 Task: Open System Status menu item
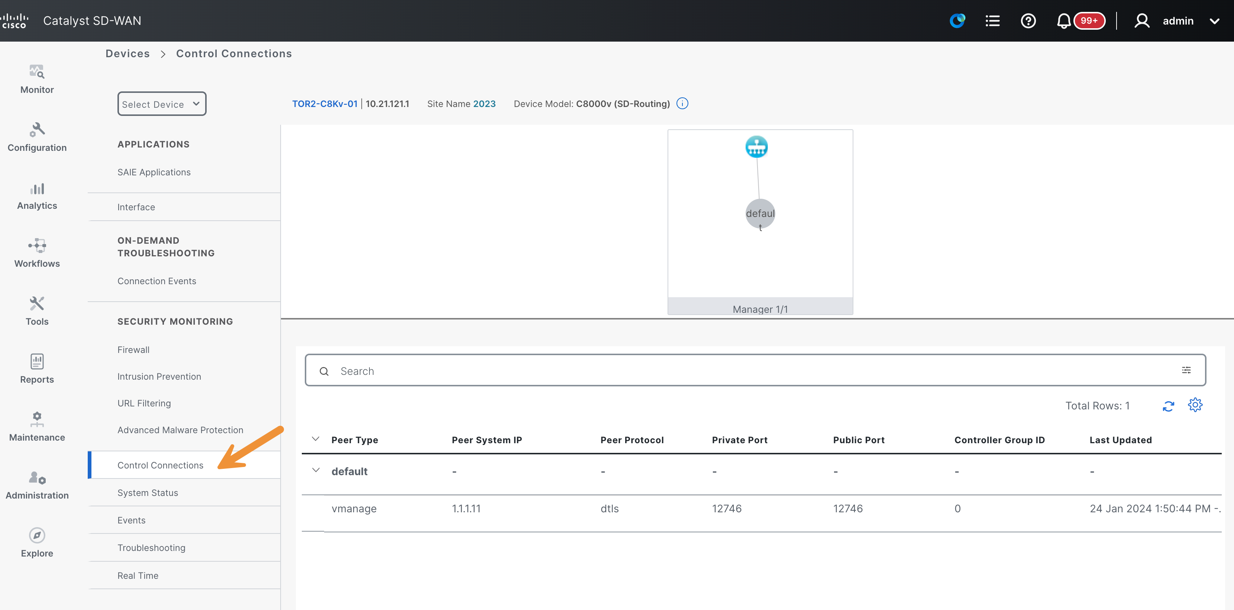tap(148, 493)
